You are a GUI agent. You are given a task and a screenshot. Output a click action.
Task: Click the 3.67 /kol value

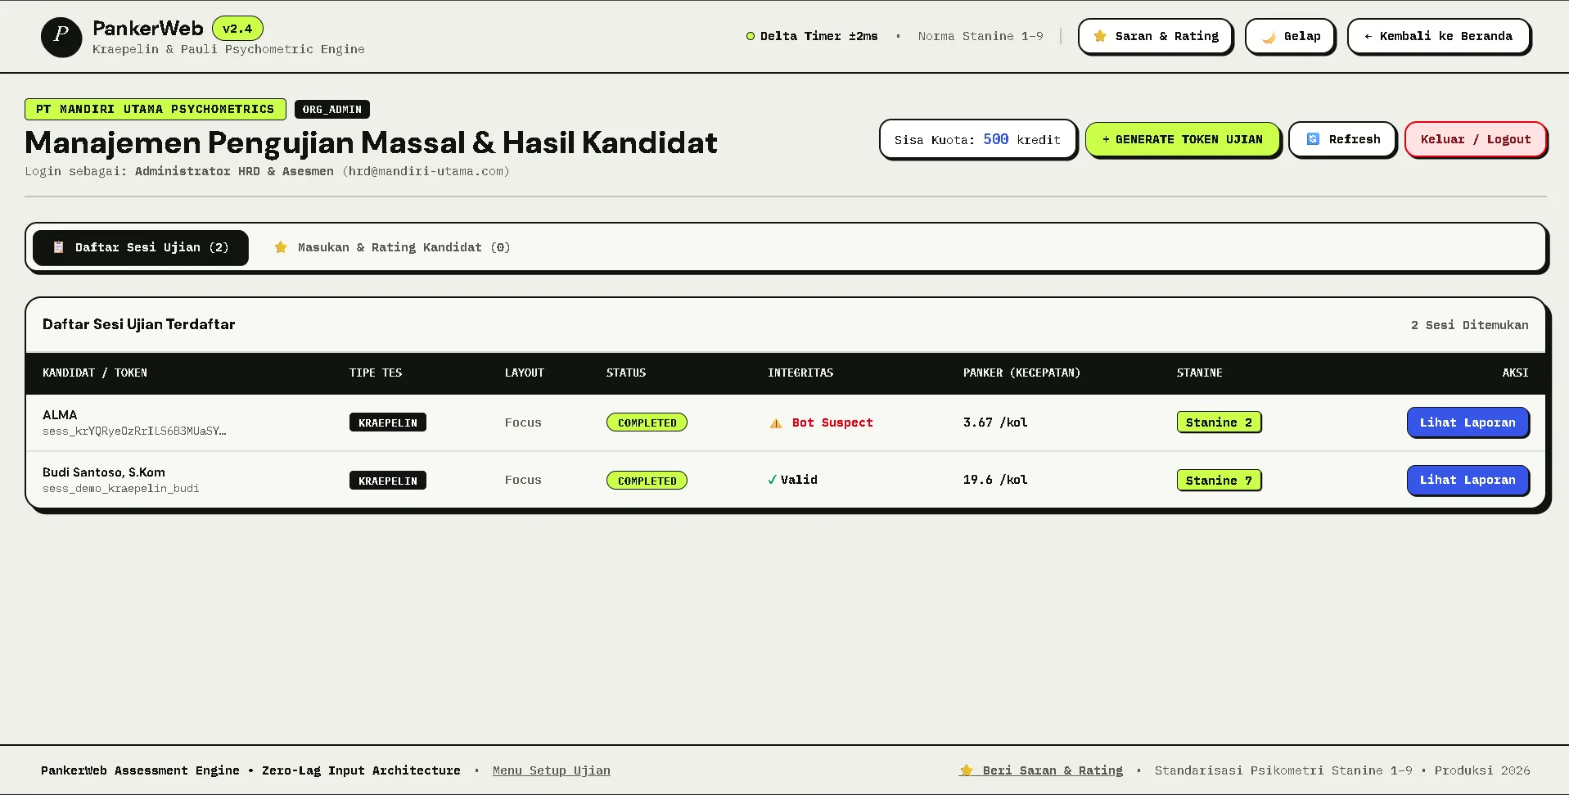[995, 422]
